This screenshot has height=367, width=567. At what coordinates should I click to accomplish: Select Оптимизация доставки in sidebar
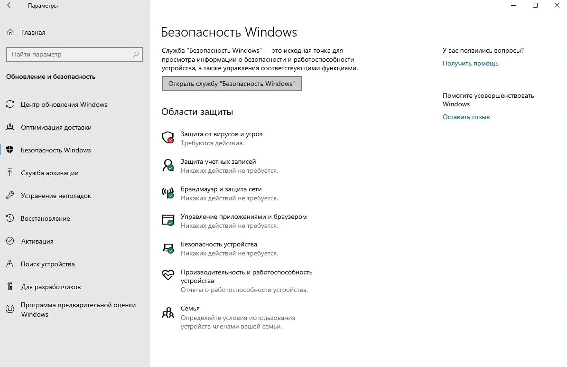(56, 127)
